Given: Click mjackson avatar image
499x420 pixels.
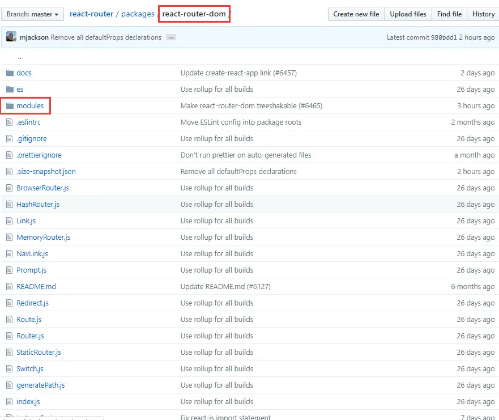Looking at the screenshot, I should pos(11,37).
